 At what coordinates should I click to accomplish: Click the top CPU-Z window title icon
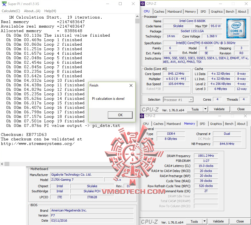coord(143,3)
